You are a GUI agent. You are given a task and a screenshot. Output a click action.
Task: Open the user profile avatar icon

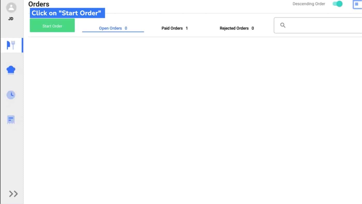[x=11, y=8]
